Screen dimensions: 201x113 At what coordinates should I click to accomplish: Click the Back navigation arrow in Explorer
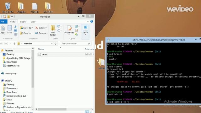click(1, 44)
